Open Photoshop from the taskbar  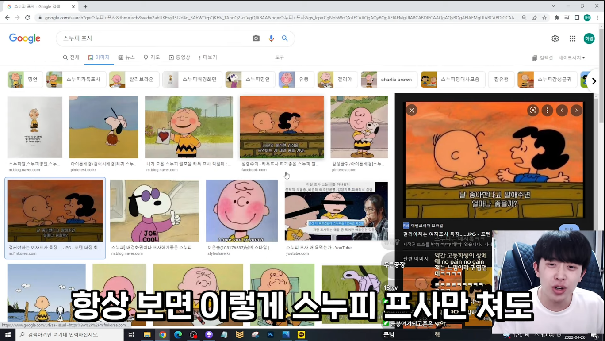(x=271, y=335)
